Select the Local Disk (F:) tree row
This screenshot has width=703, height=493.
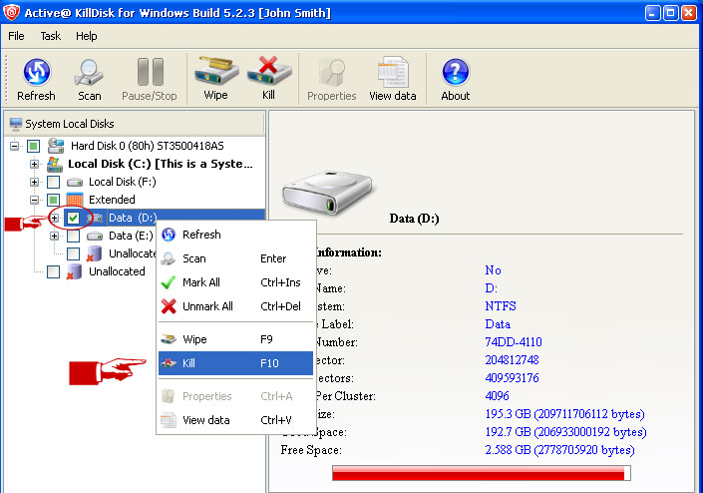tap(122, 182)
